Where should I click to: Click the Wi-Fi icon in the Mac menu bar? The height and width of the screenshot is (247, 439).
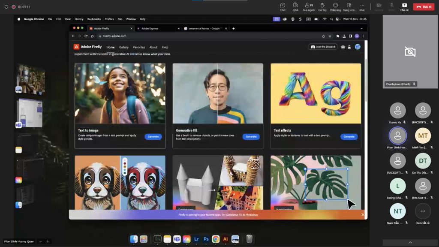(x=325, y=19)
